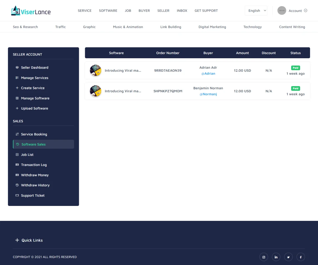Open the SOFTWARE menu item
The image size is (318, 265).
pos(108,10)
